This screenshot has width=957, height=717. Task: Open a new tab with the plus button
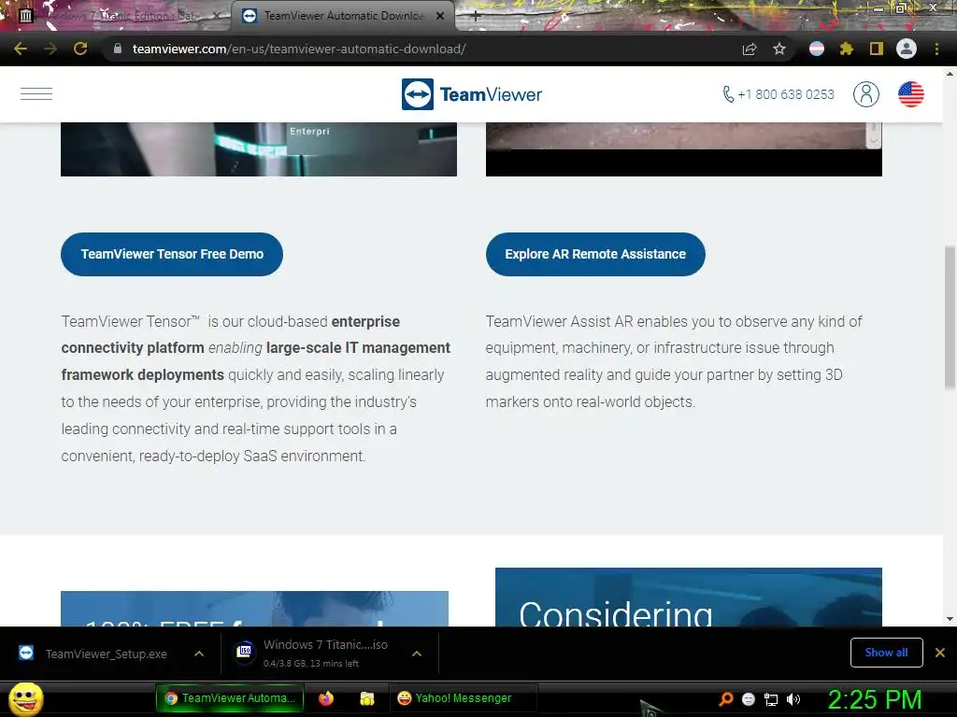(476, 17)
